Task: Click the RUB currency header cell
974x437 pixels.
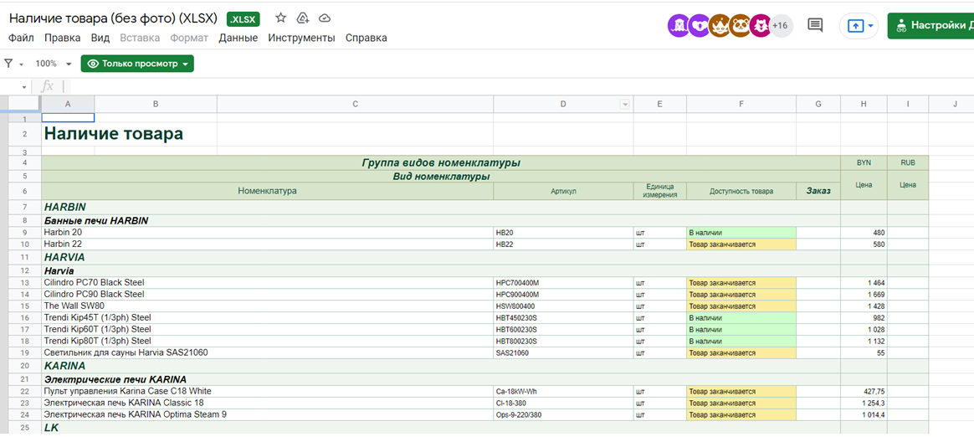Action: pyautogui.click(x=908, y=163)
